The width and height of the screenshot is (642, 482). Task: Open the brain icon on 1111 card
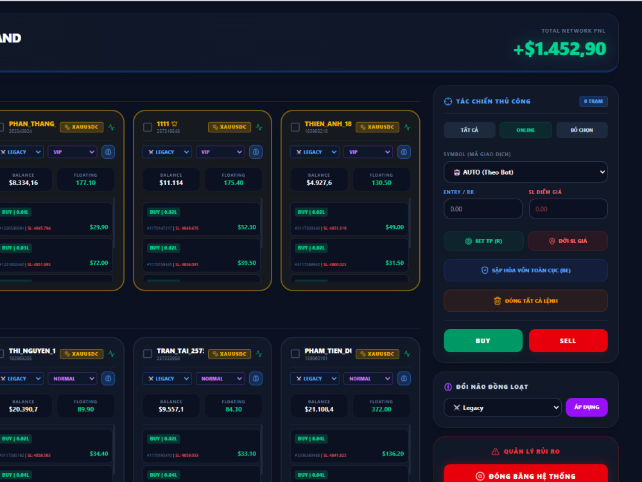[x=256, y=152]
